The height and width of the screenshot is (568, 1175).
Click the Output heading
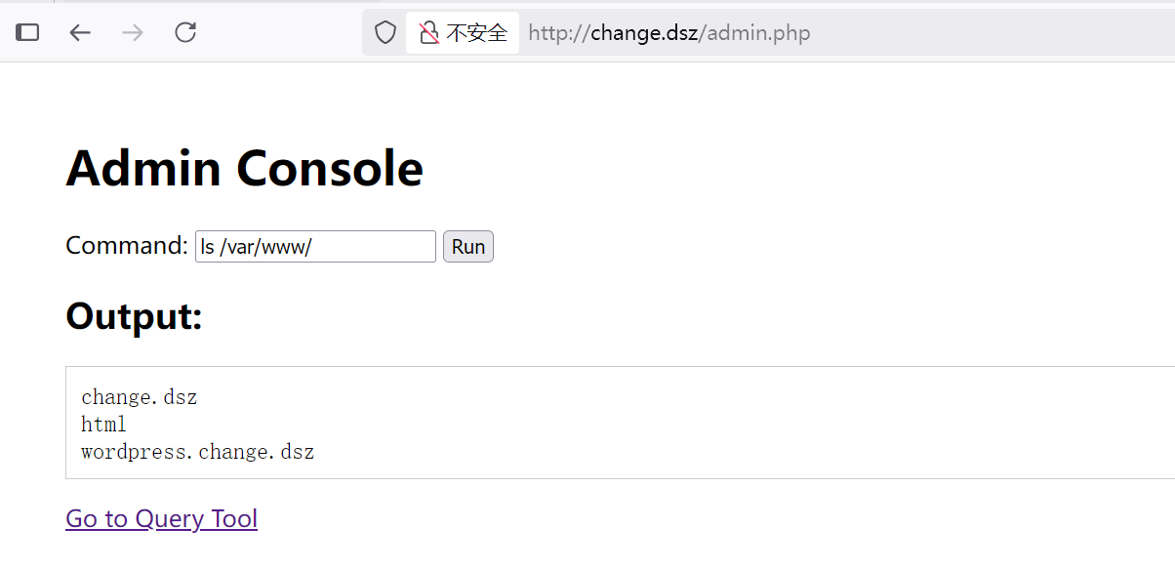[x=134, y=316]
